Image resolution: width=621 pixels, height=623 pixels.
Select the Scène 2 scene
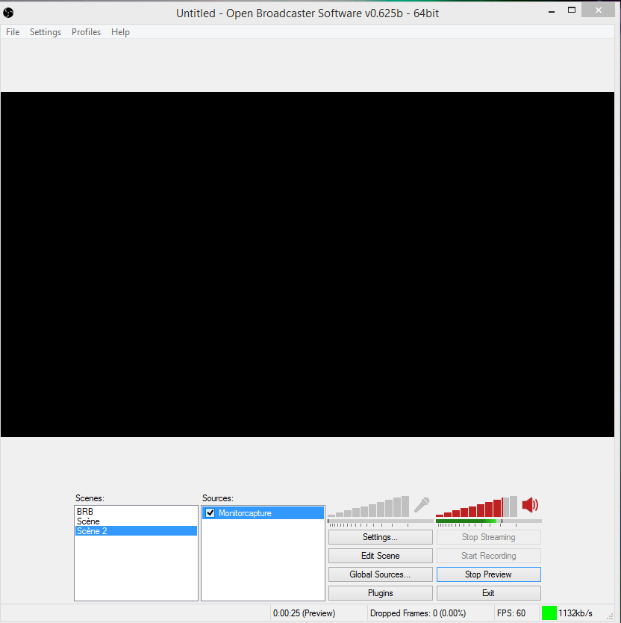pos(136,531)
